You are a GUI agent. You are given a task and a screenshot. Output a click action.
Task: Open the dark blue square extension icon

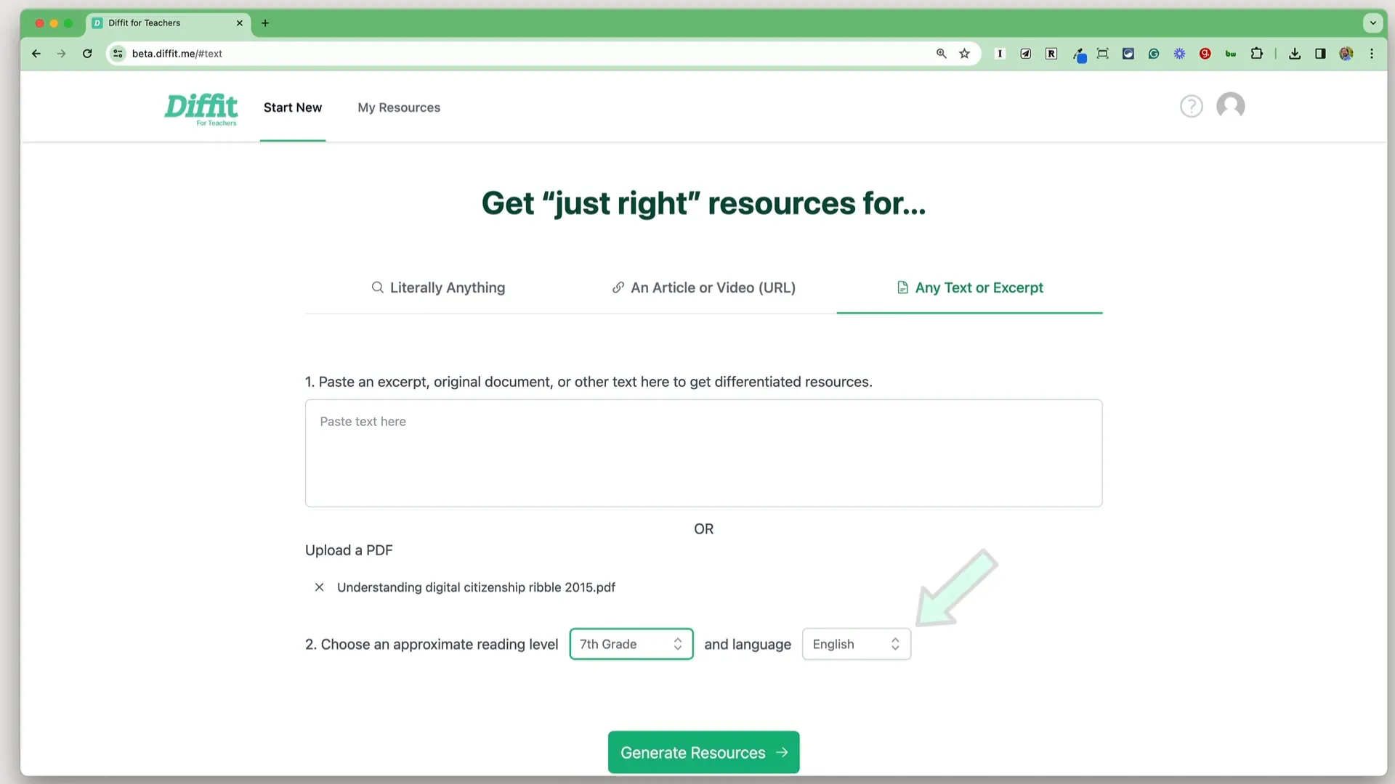(x=1128, y=54)
